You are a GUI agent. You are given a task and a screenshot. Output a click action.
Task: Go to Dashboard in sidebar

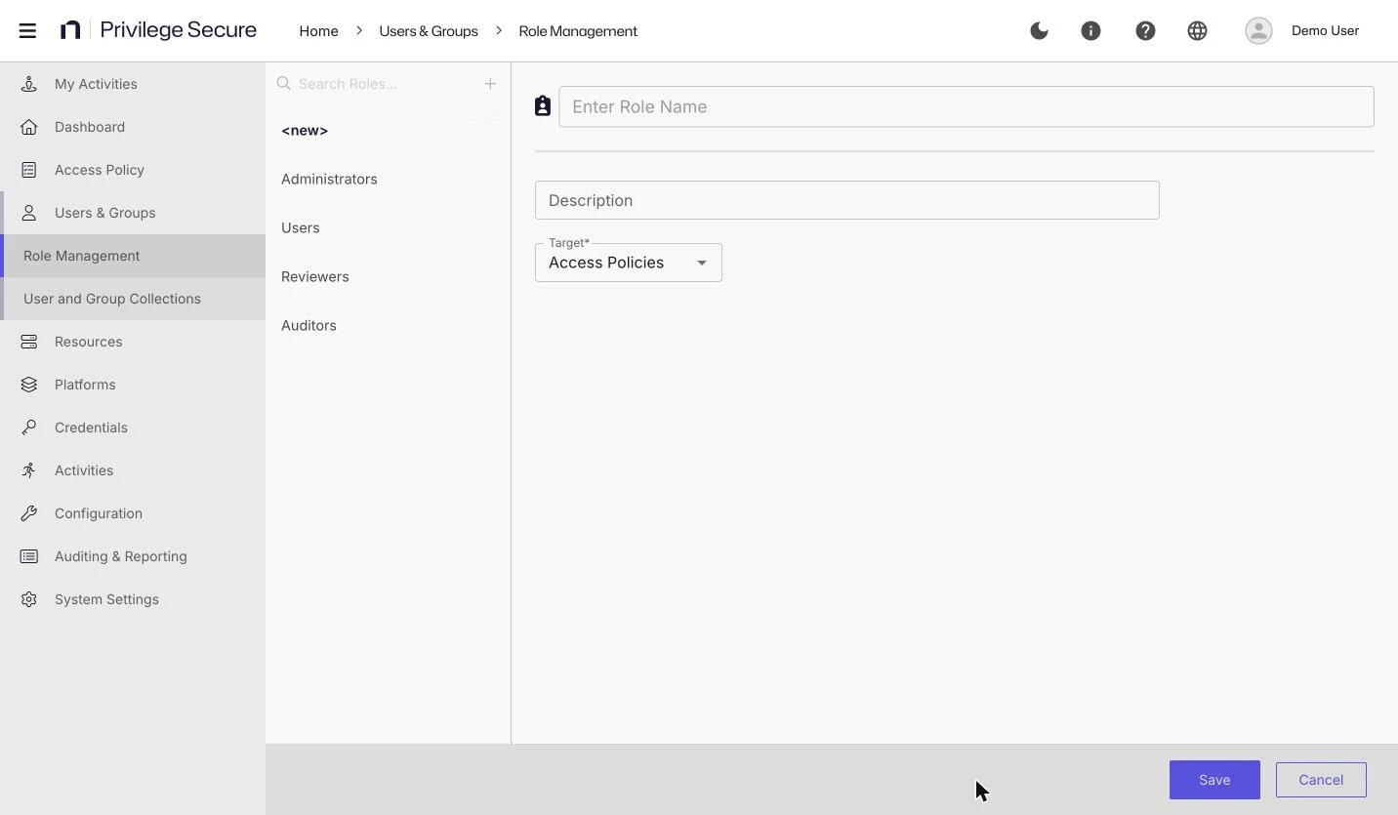[133, 127]
